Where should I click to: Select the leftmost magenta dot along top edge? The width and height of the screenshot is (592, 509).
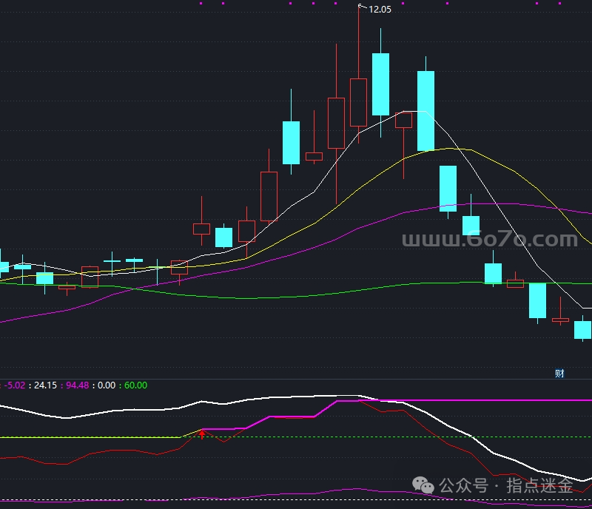pyautogui.click(x=201, y=4)
